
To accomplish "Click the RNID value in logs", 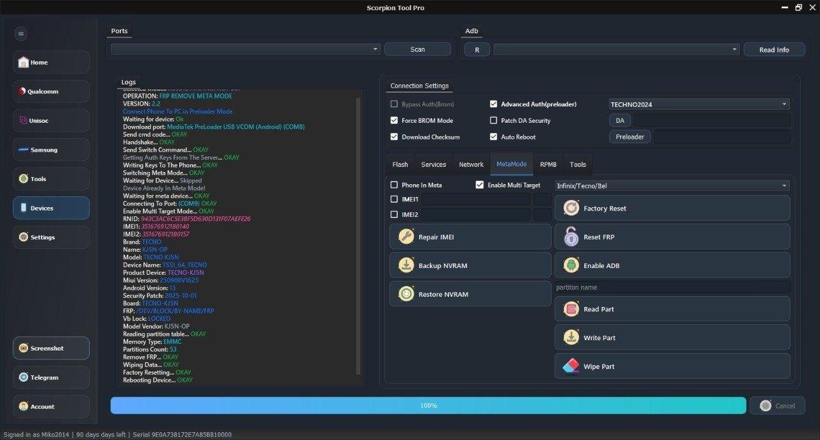I will [x=195, y=219].
